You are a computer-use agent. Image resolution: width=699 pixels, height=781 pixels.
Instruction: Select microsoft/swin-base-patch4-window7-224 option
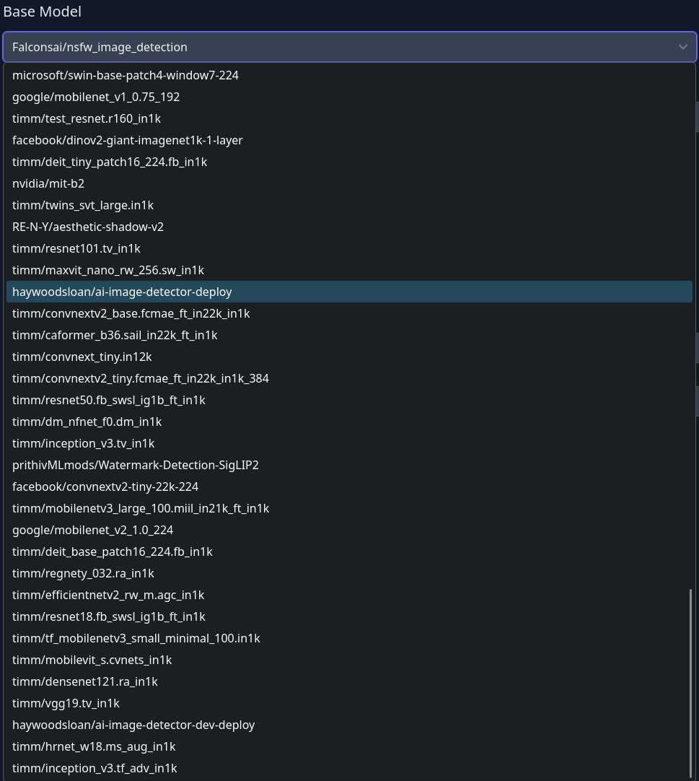[x=349, y=75]
